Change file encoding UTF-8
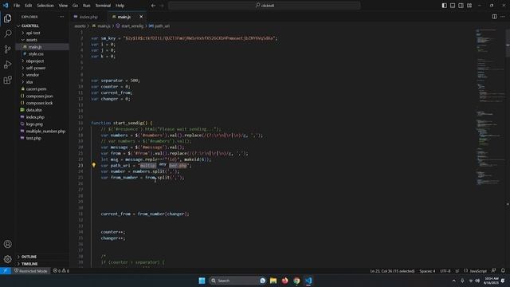Image resolution: width=510 pixels, height=287 pixels. pos(445,271)
